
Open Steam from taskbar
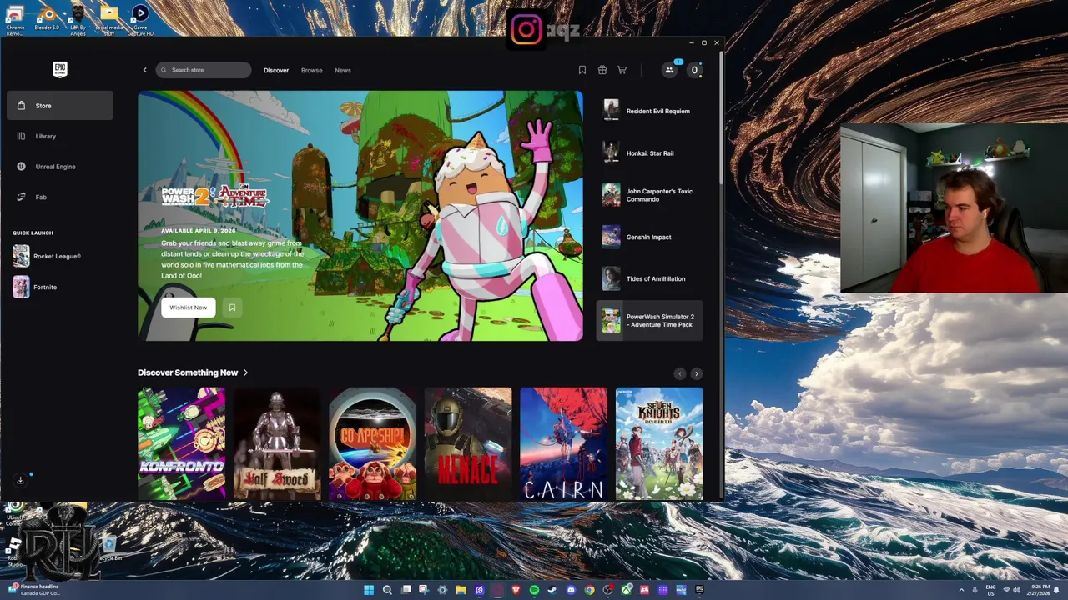[x=552, y=590]
